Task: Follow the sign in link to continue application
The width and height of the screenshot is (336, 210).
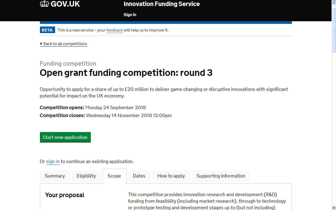Action: coord(53,161)
